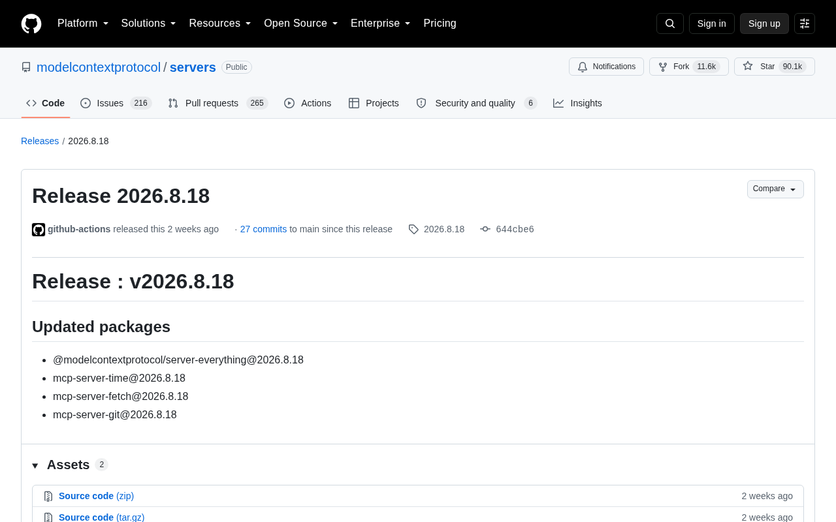
Task: Switch to the Insights tab
Action: coord(578,103)
